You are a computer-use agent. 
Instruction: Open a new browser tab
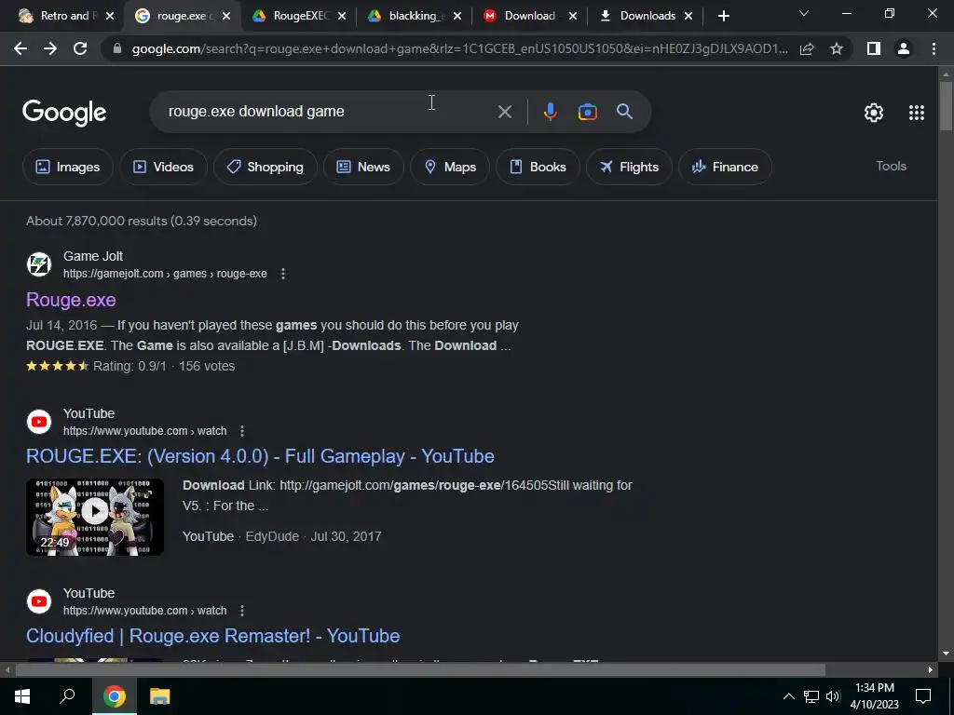pos(723,16)
